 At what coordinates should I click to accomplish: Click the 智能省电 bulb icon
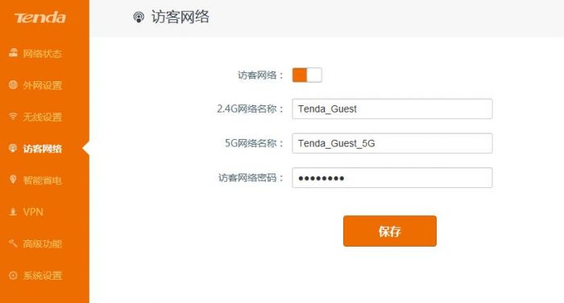13,179
